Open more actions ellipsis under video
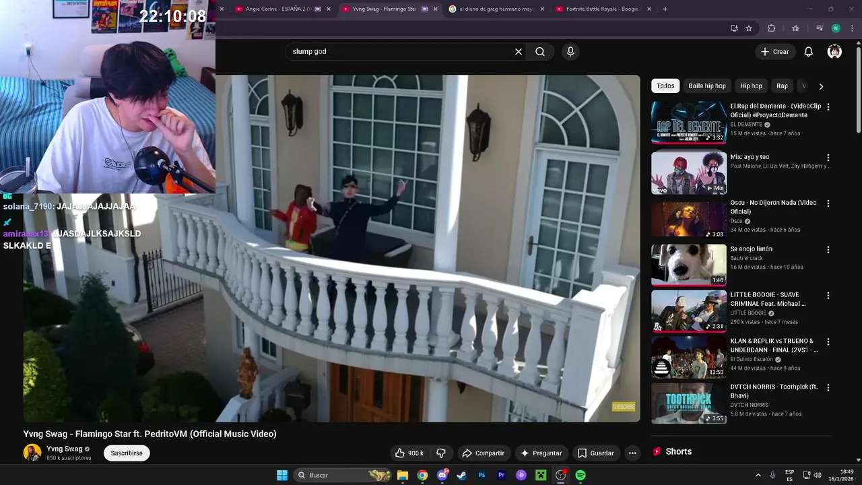Screen dimensions: 862x485 tap(632, 453)
